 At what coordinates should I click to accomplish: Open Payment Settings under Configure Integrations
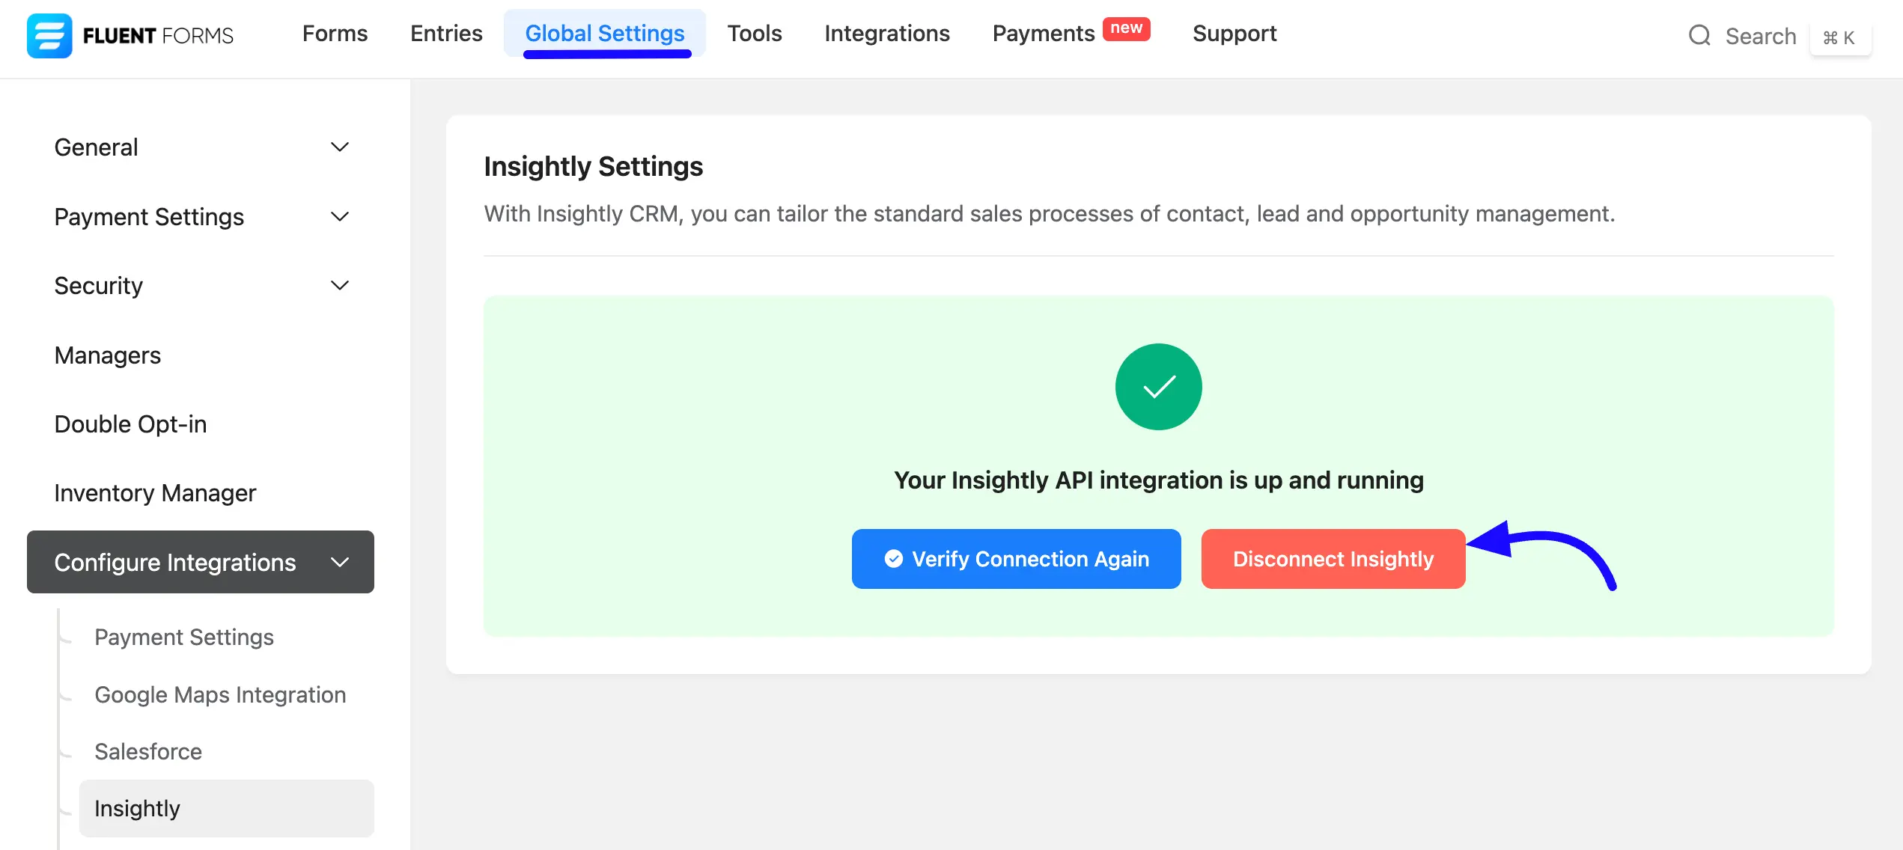coord(184,637)
